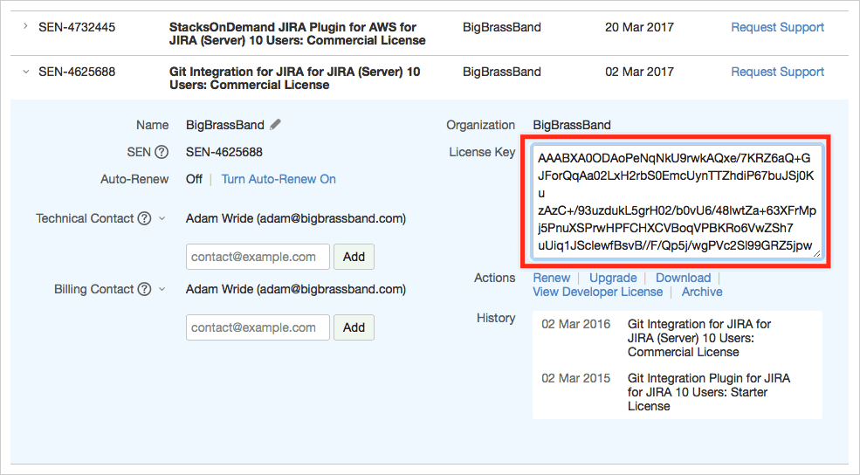Select the Upgrade action link

(613, 278)
